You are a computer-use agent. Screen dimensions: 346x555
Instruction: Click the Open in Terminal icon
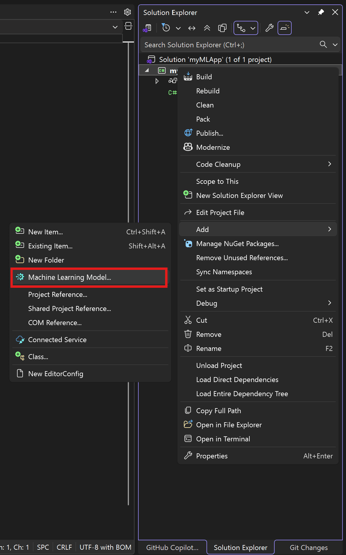tap(188, 439)
